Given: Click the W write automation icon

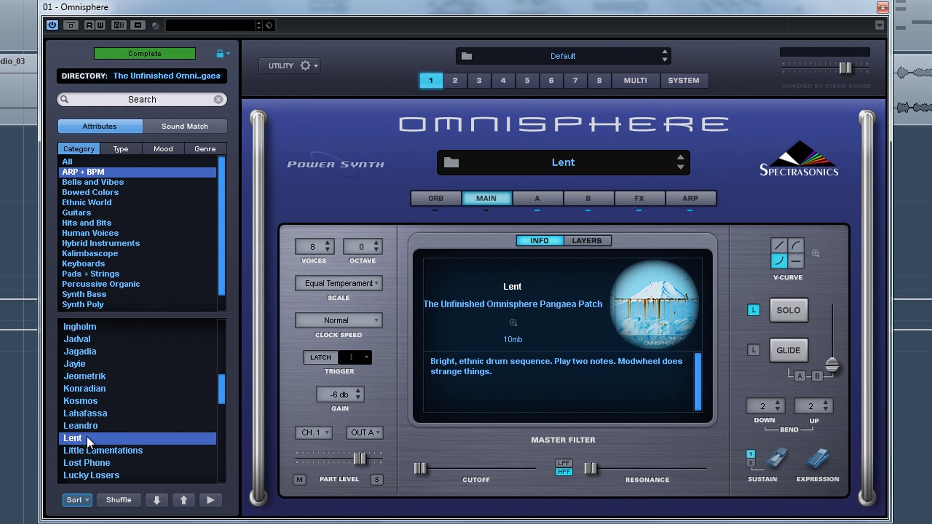Looking at the screenshot, I should coord(100,25).
